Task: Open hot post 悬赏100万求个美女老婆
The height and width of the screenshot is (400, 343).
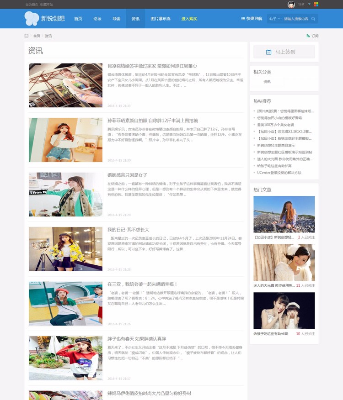Action: 275,125
